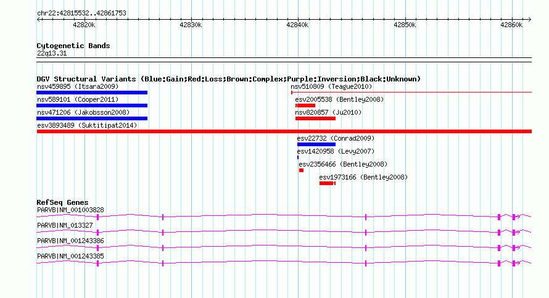549x298 pixels.
Task: Select the blue gain bar under nsv589101
Action: (92, 106)
